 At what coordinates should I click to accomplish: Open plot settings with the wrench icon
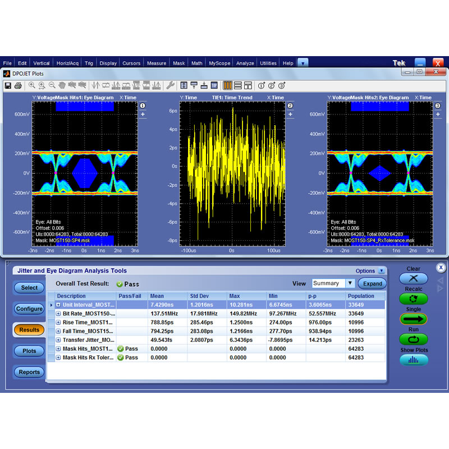[x=171, y=85]
